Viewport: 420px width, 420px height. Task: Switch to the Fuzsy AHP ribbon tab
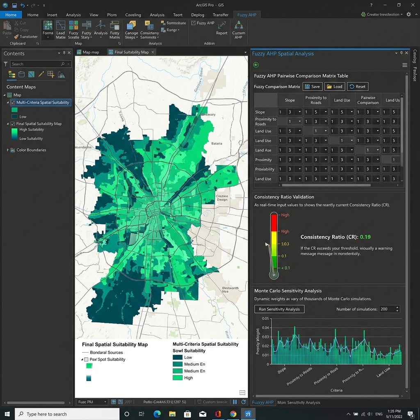coord(247,15)
